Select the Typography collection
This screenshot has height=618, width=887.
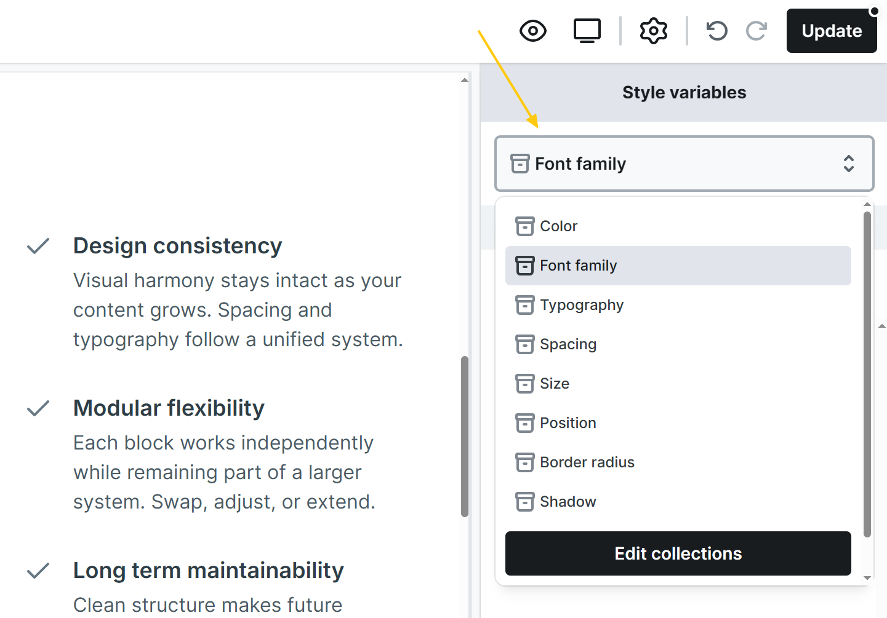pyautogui.click(x=581, y=305)
